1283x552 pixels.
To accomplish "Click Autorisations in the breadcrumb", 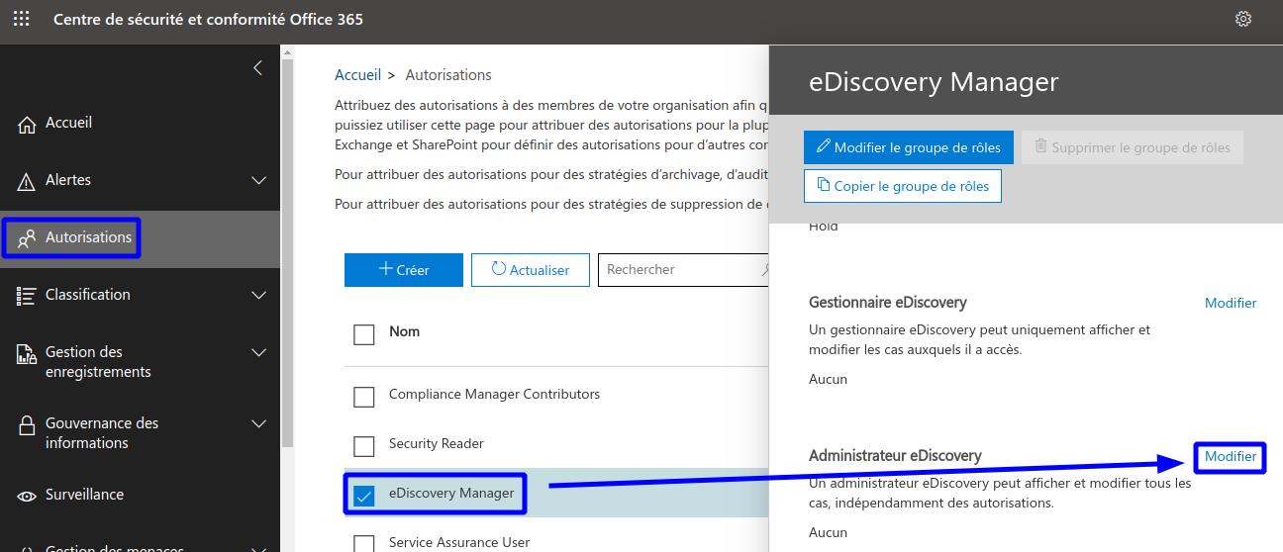I will pyautogui.click(x=448, y=75).
